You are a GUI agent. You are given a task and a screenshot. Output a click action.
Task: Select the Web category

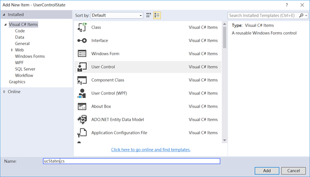19,50
